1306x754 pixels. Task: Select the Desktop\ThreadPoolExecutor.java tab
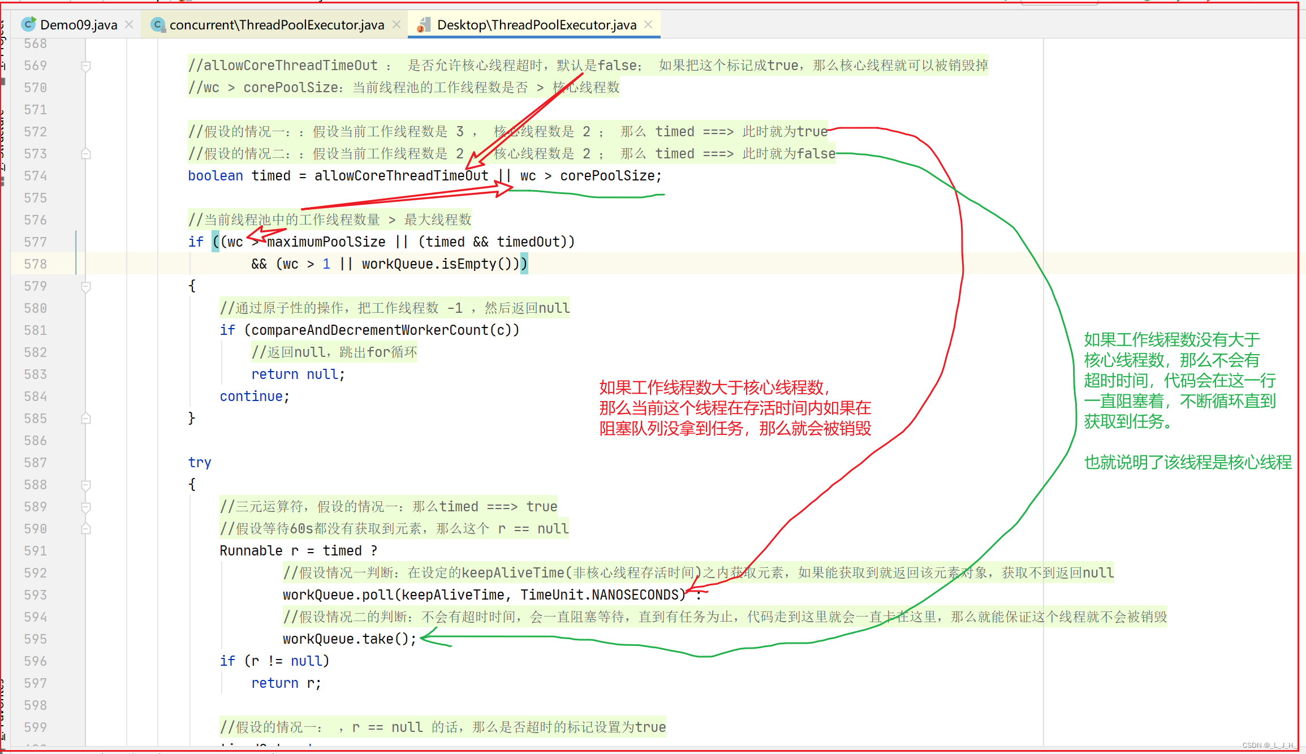(x=537, y=25)
